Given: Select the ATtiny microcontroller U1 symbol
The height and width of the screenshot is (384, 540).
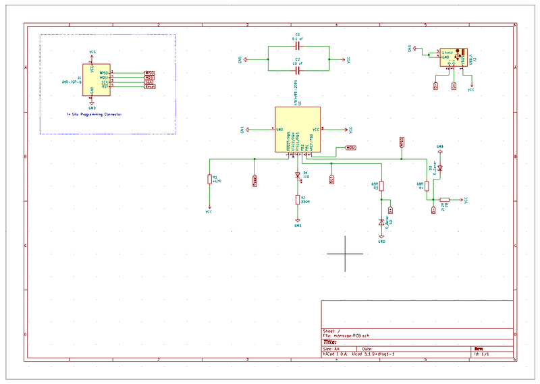Looking at the screenshot, I should pos(297,129).
